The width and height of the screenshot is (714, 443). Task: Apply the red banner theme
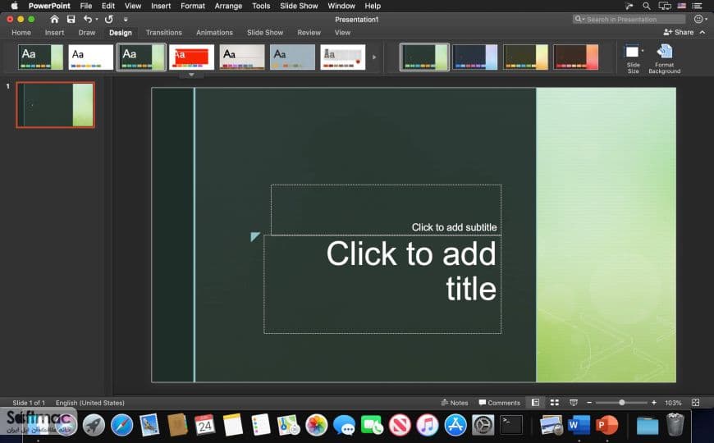click(x=192, y=57)
